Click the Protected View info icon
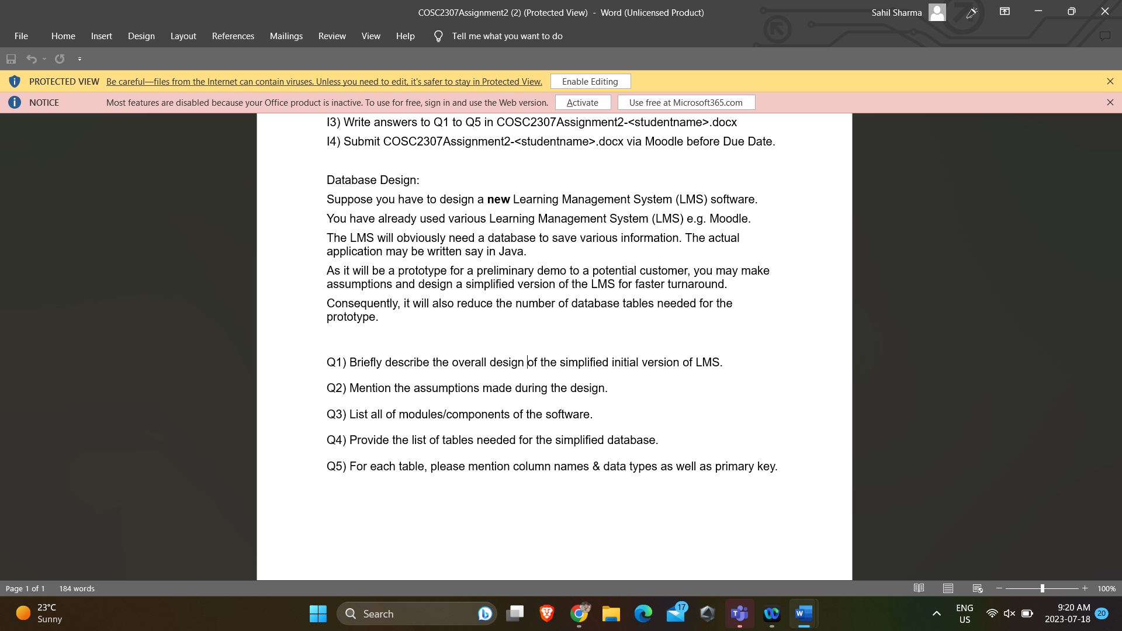Viewport: 1122px width, 631px height. [x=15, y=81]
